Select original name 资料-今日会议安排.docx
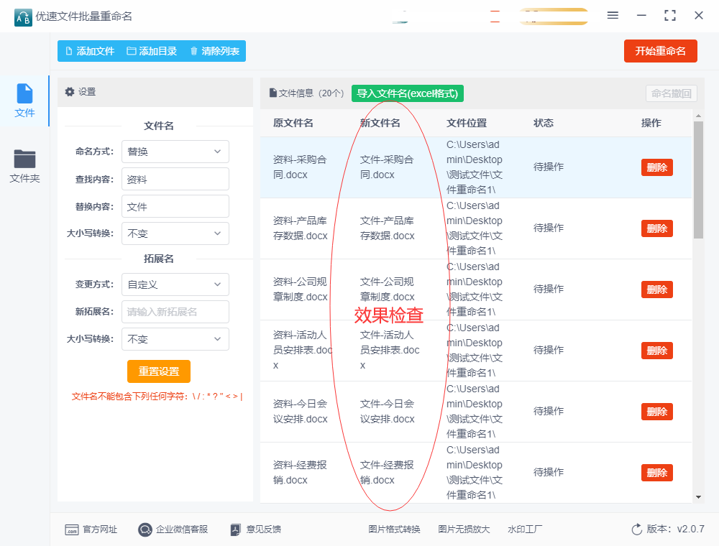Image resolution: width=719 pixels, height=546 pixels. click(301, 412)
